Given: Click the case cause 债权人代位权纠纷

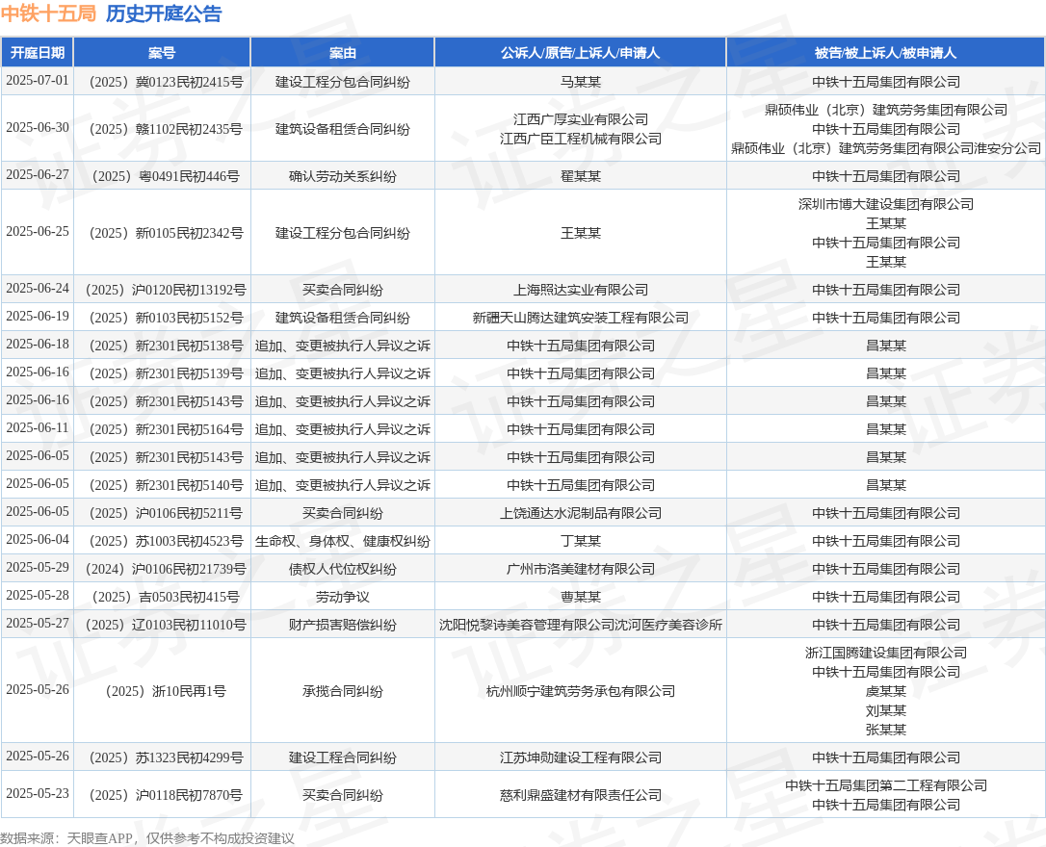Looking at the screenshot, I should pos(343,570).
